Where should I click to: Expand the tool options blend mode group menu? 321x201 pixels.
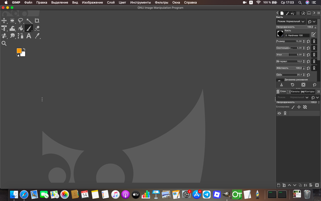coord(312,21)
